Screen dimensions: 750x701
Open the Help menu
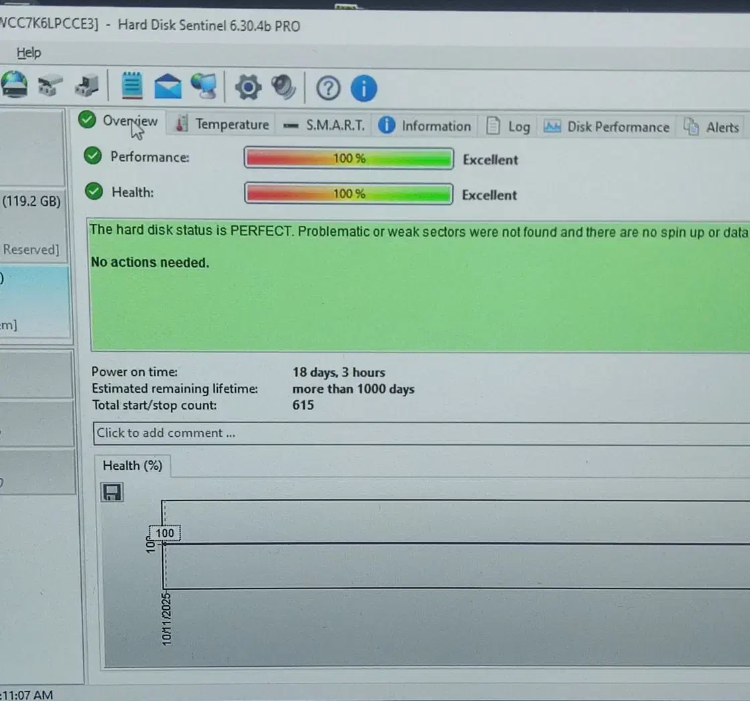click(29, 52)
